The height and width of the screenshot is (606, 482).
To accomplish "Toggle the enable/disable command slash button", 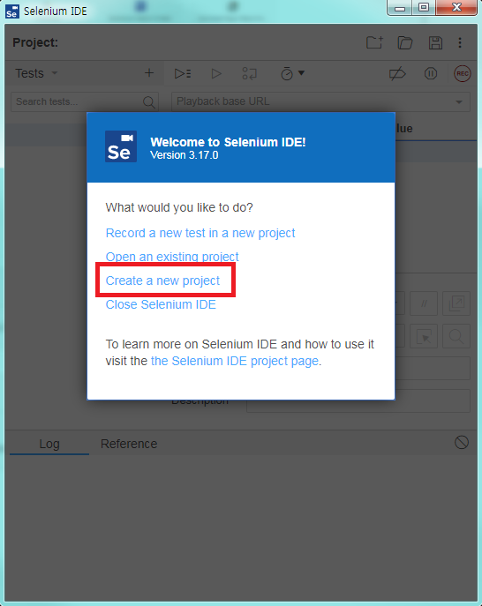I will pos(424,303).
